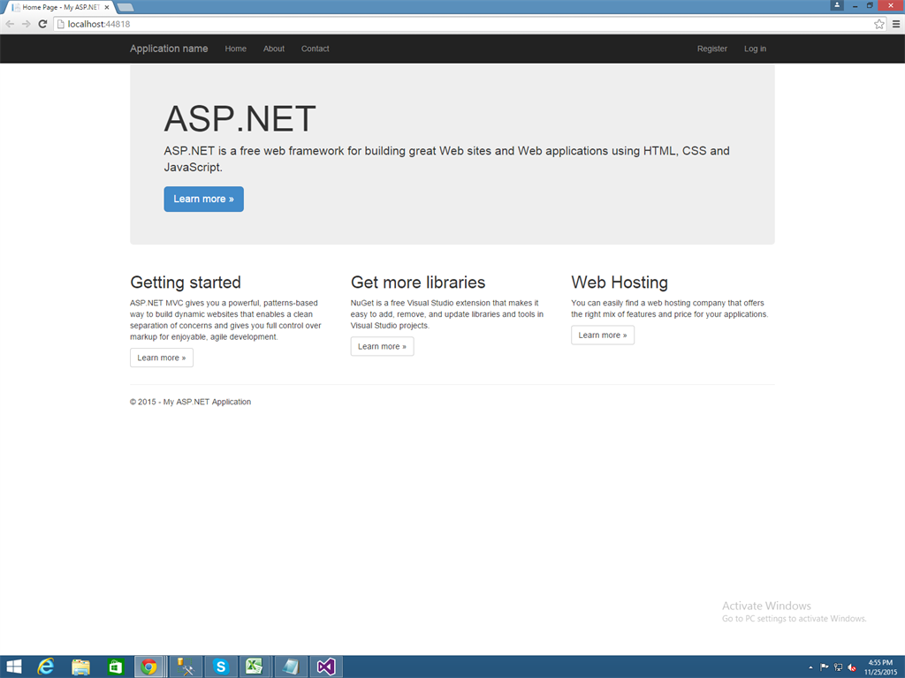Click the Getting started heading

[186, 282]
